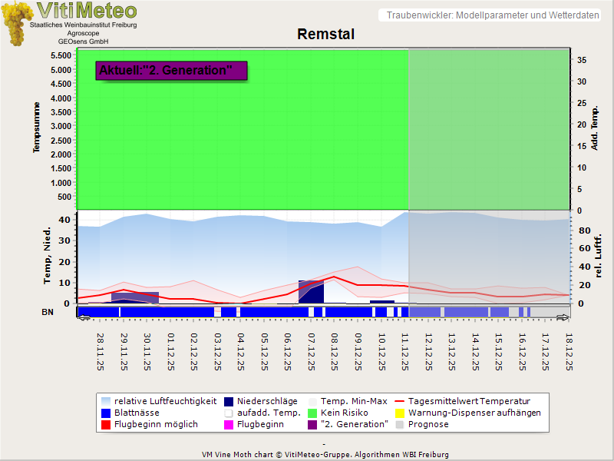Select the 08.12.25 date label
The height and width of the screenshot is (461, 614).
tap(335, 351)
